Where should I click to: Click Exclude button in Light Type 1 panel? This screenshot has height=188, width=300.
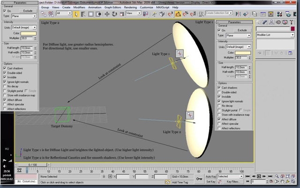tap(242, 30)
